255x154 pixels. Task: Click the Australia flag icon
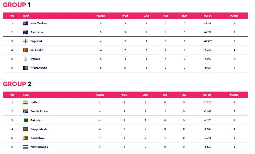pyautogui.click(x=25, y=32)
